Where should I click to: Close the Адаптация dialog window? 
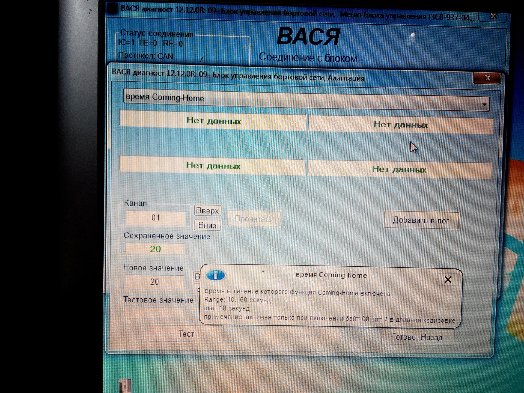(487, 78)
